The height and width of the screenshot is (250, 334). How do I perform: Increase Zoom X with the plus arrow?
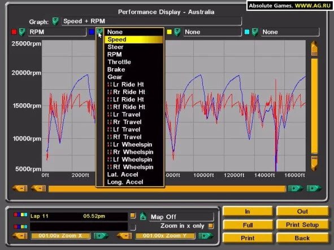[101, 236]
